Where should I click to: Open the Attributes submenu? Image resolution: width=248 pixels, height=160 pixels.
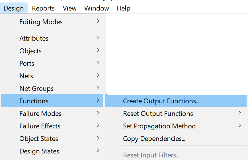(x=34, y=38)
